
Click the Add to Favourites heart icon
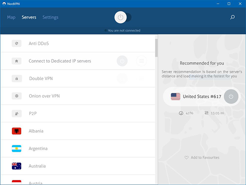(x=187, y=158)
